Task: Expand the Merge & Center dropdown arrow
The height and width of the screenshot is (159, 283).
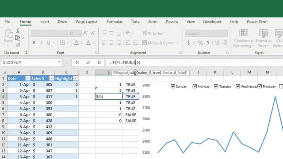Action: tap(178, 43)
